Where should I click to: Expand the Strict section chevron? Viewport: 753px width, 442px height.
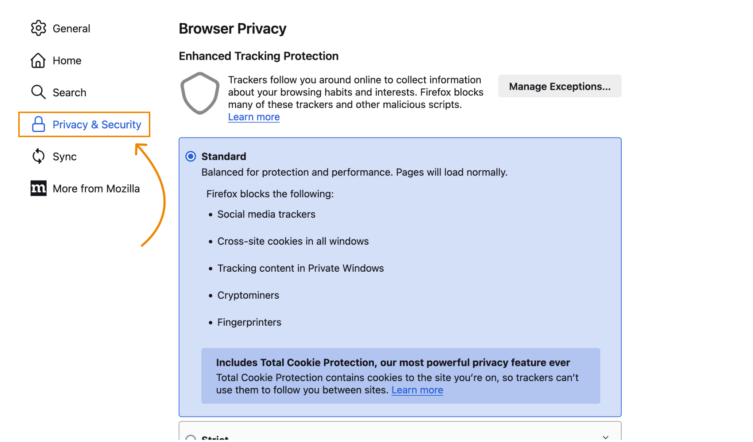[606, 437]
